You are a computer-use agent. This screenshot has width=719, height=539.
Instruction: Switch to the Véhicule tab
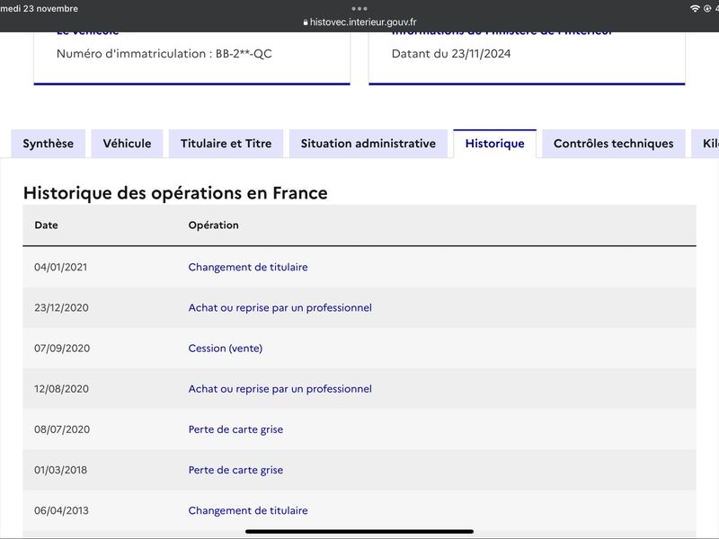(127, 144)
